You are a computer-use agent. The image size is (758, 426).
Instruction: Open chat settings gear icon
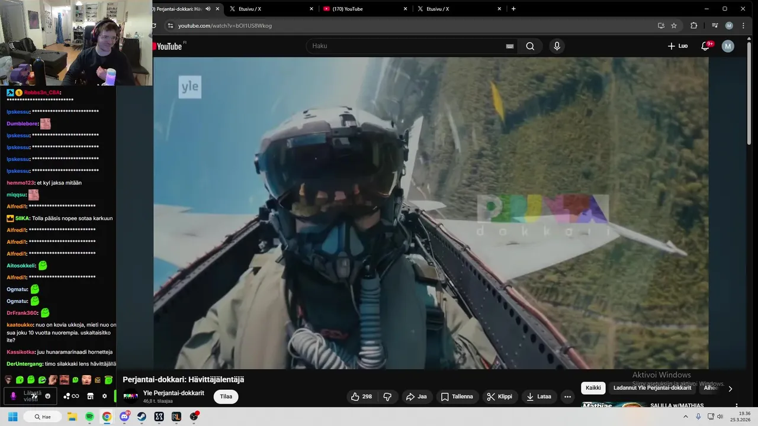click(105, 396)
